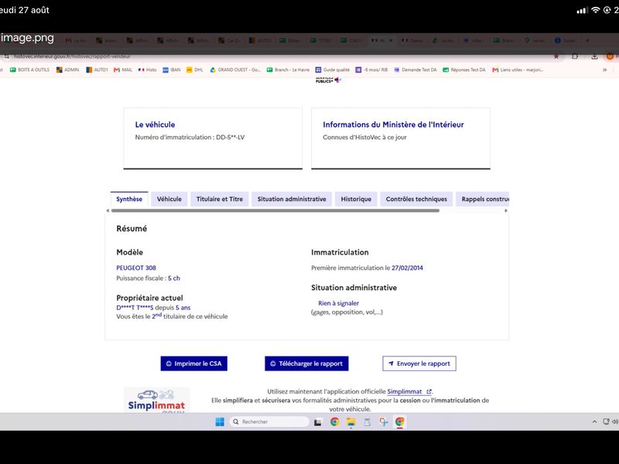Image resolution: width=619 pixels, height=464 pixels.
Task: Open the -6 mois/ RIB bookmark
Action: 371,70
